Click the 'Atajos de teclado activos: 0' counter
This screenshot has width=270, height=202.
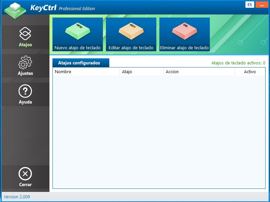click(x=238, y=63)
